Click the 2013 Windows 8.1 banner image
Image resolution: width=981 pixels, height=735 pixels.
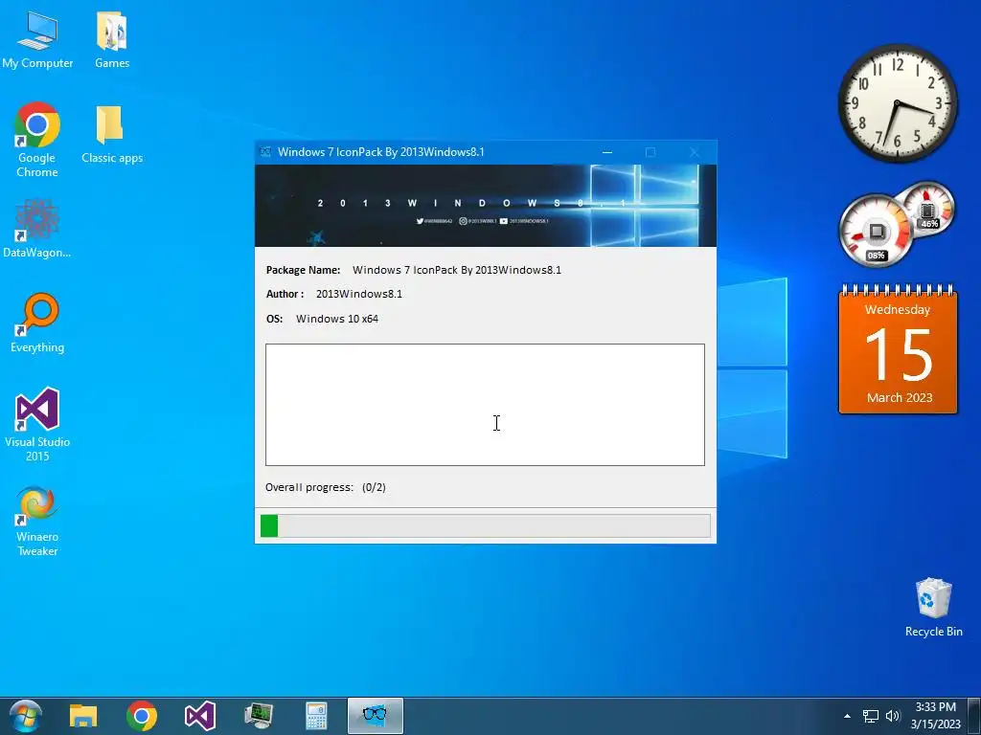pos(486,206)
